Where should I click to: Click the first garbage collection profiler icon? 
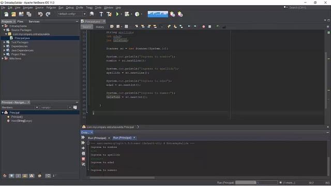point(172,14)
